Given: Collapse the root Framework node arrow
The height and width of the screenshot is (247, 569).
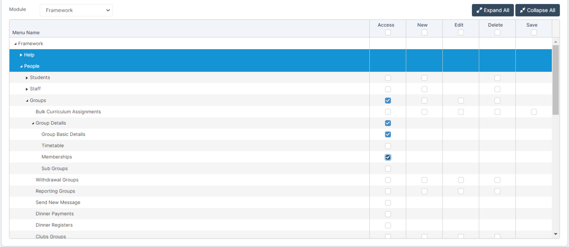Looking at the screenshot, I should point(15,44).
